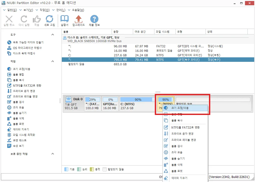Sort by the 여유 공간 column header
This screenshot has height=182, width=255.
point(143,32)
